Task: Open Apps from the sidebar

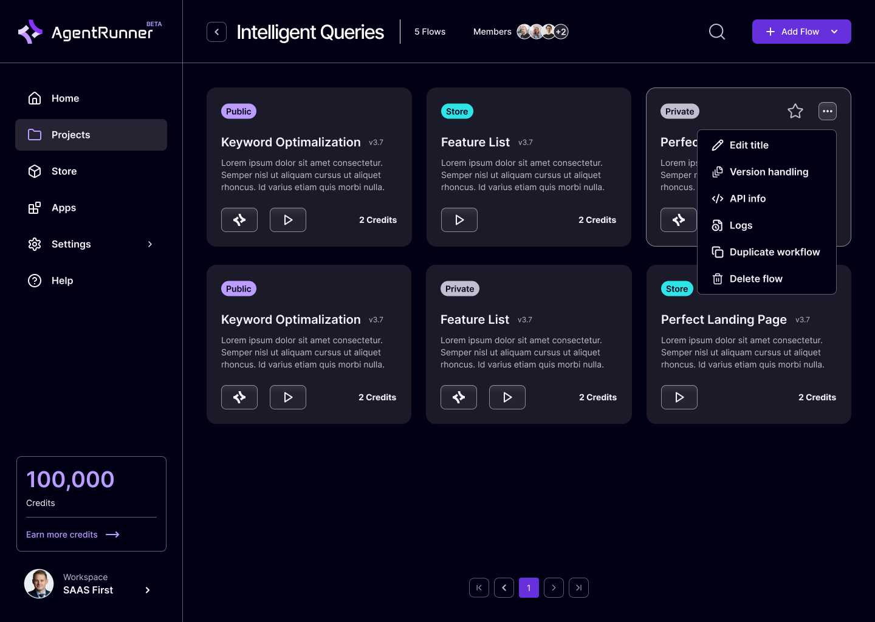Action: [x=63, y=208]
